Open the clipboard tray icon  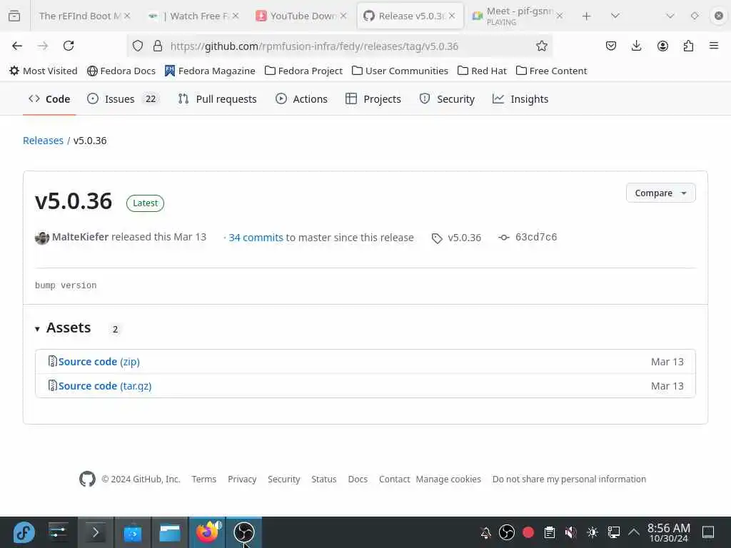pos(550,532)
